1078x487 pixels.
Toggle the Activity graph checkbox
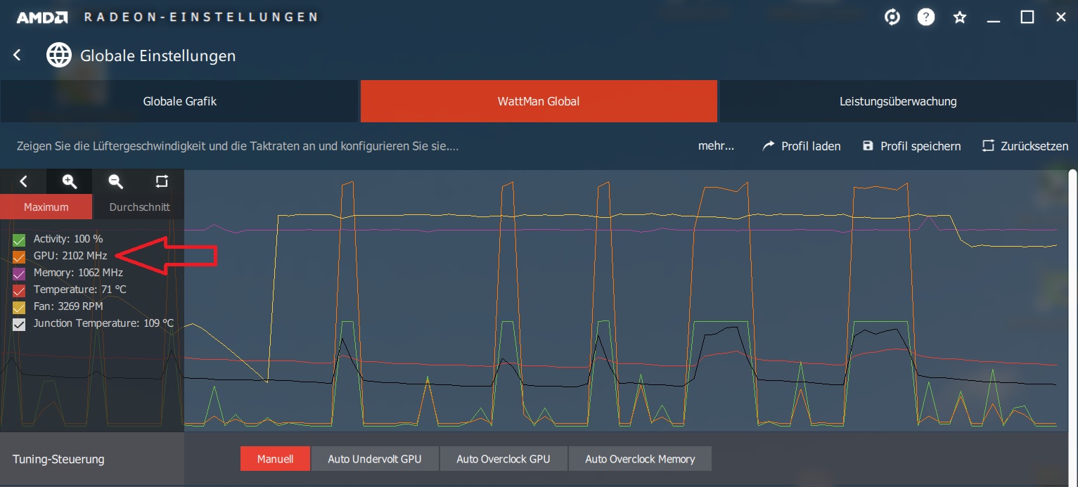pos(19,240)
